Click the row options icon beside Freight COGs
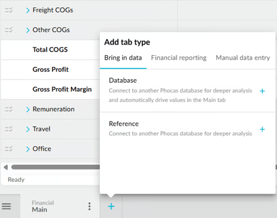The width and height of the screenshot is (277, 218). pos(8,10)
